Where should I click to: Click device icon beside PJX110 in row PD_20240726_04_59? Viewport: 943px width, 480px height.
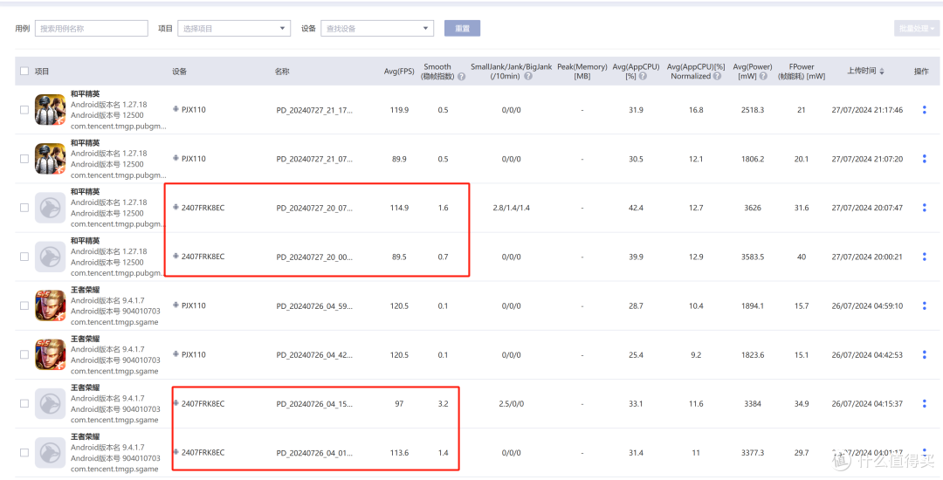pyautogui.click(x=176, y=305)
